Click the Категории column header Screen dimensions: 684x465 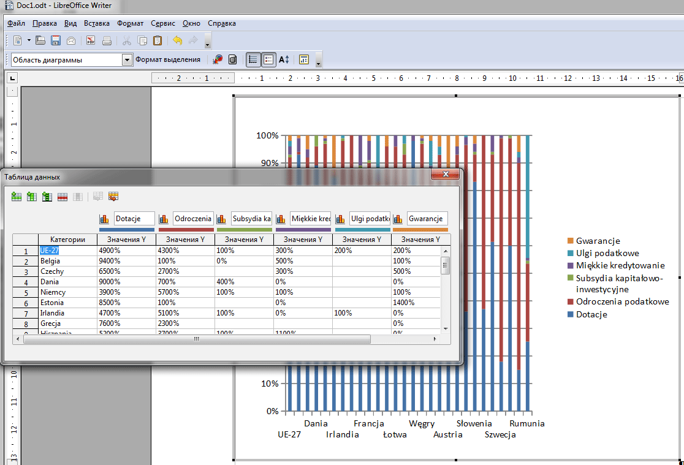tap(67, 240)
